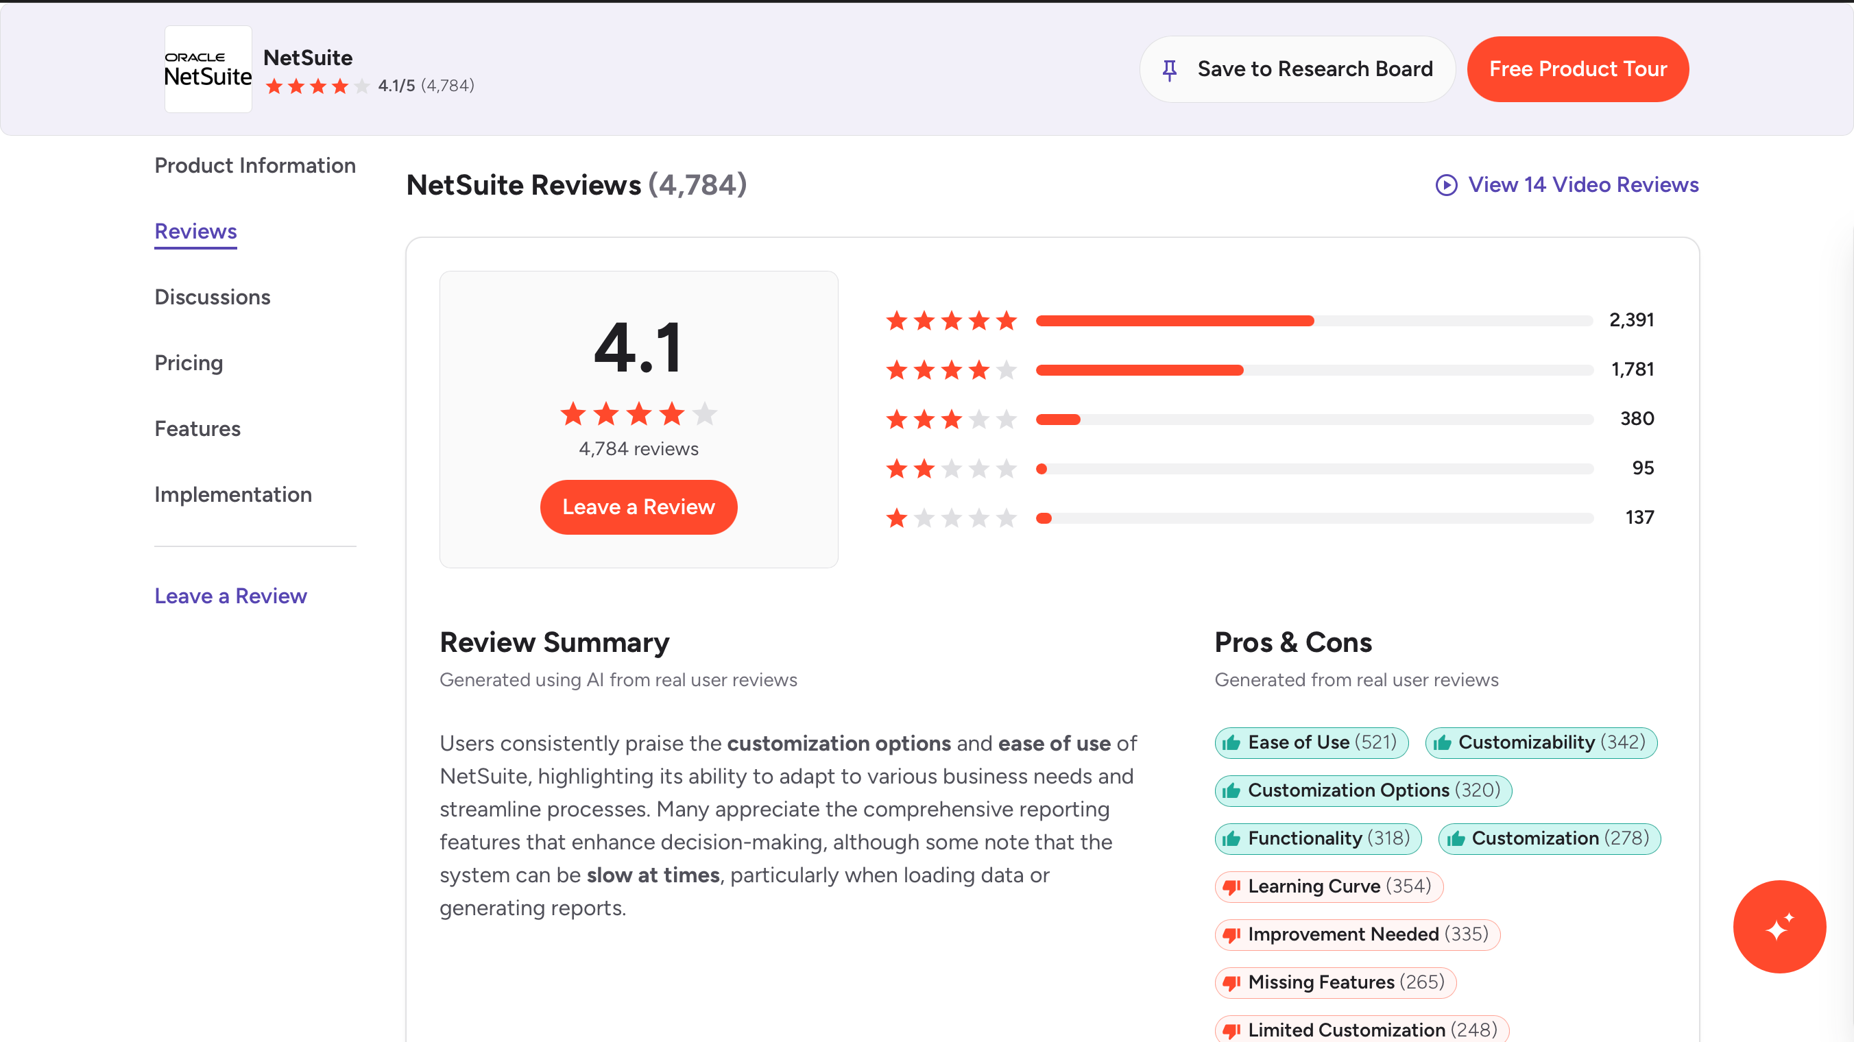1854x1042 pixels.
Task: Click the 95 two-star review count
Action: [1643, 468]
